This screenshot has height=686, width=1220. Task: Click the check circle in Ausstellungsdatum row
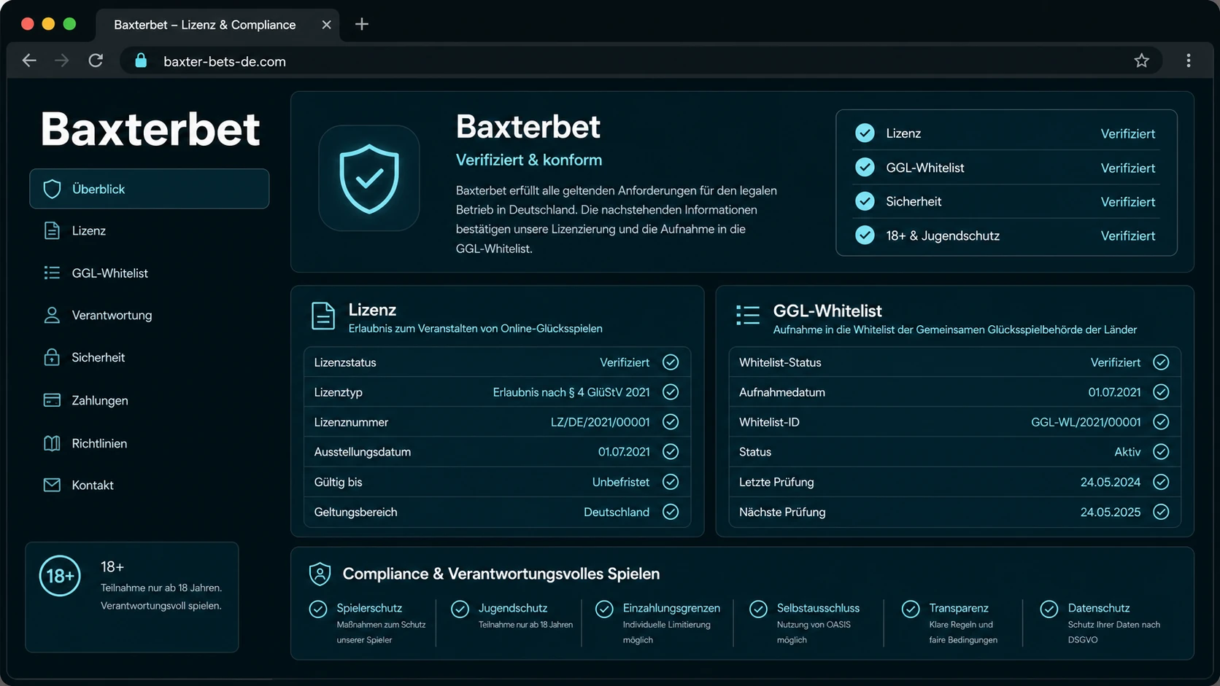coord(671,452)
